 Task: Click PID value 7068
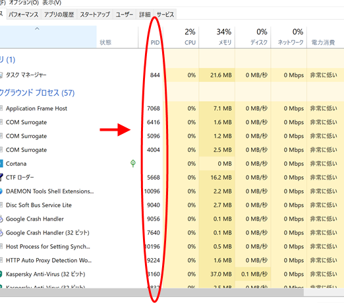pyautogui.click(x=154, y=108)
